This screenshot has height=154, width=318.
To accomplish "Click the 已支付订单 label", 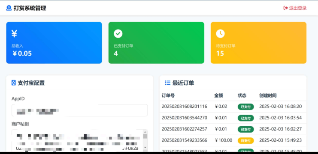I will 123,46.
